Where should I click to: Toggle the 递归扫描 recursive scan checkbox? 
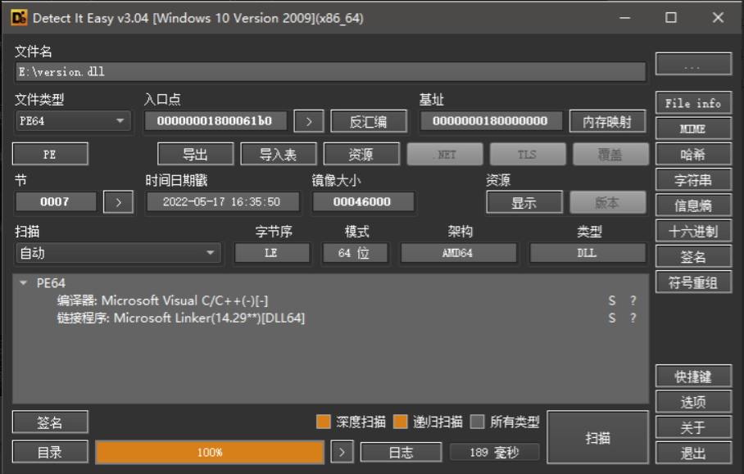[401, 422]
